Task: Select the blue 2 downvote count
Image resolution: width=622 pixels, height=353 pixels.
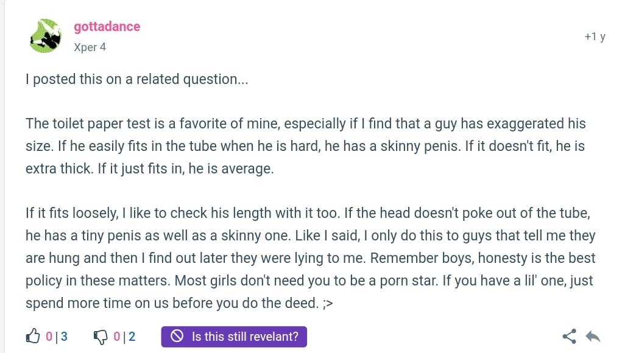Action: (x=132, y=337)
